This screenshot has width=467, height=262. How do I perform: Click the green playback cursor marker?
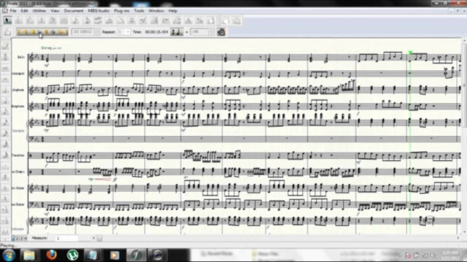click(410, 53)
